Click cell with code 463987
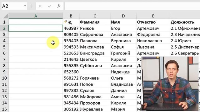 click(x=71, y=28)
